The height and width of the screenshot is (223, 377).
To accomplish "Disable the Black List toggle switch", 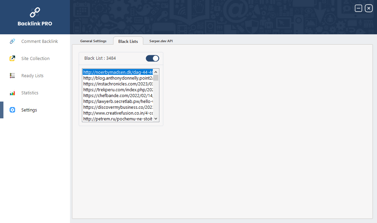I will [x=153, y=58].
